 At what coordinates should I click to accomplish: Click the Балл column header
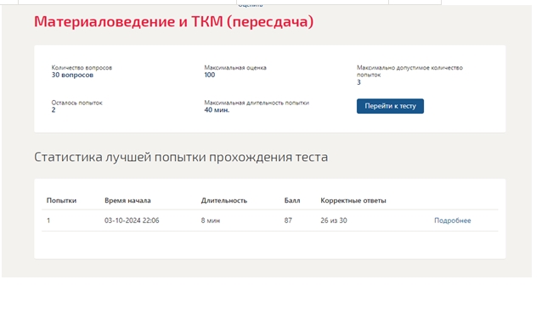(292, 200)
